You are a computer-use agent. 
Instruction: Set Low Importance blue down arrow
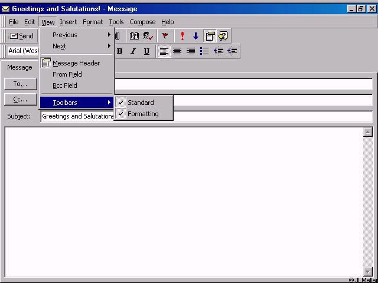tap(195, 36)
